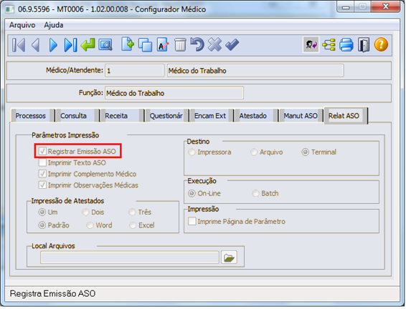Viewport: 406px width, 309px height.
Task: Check Imprime Página de Parâmetro
Action: pyautogui.click(x=192, y=221)
